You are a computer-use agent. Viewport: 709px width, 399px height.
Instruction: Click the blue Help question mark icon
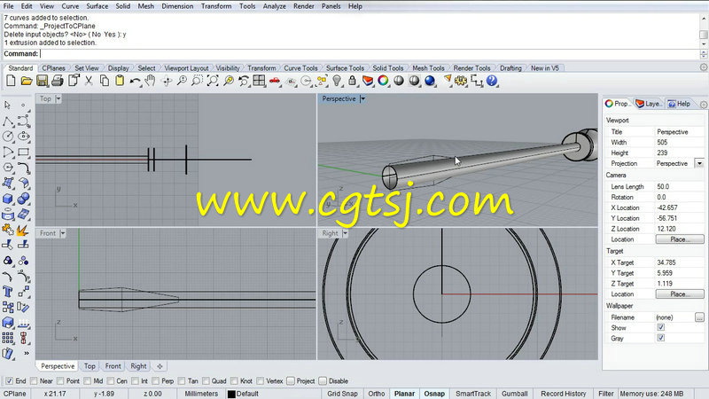492,81
